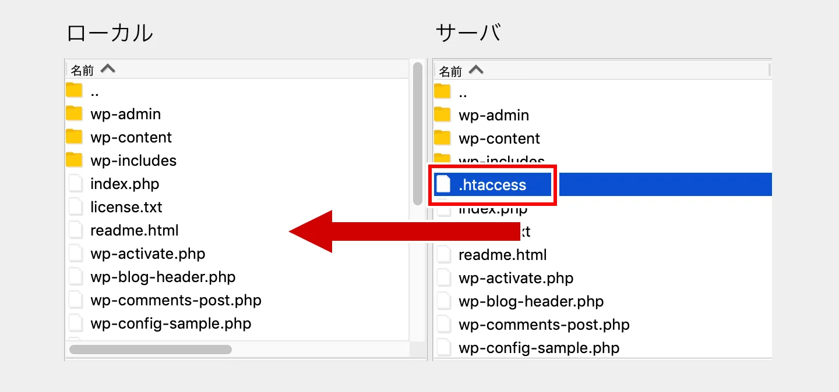Select local file name 'wp-comments-post.php'
This screenshot has height=392, width=839.
click(176, 300)
